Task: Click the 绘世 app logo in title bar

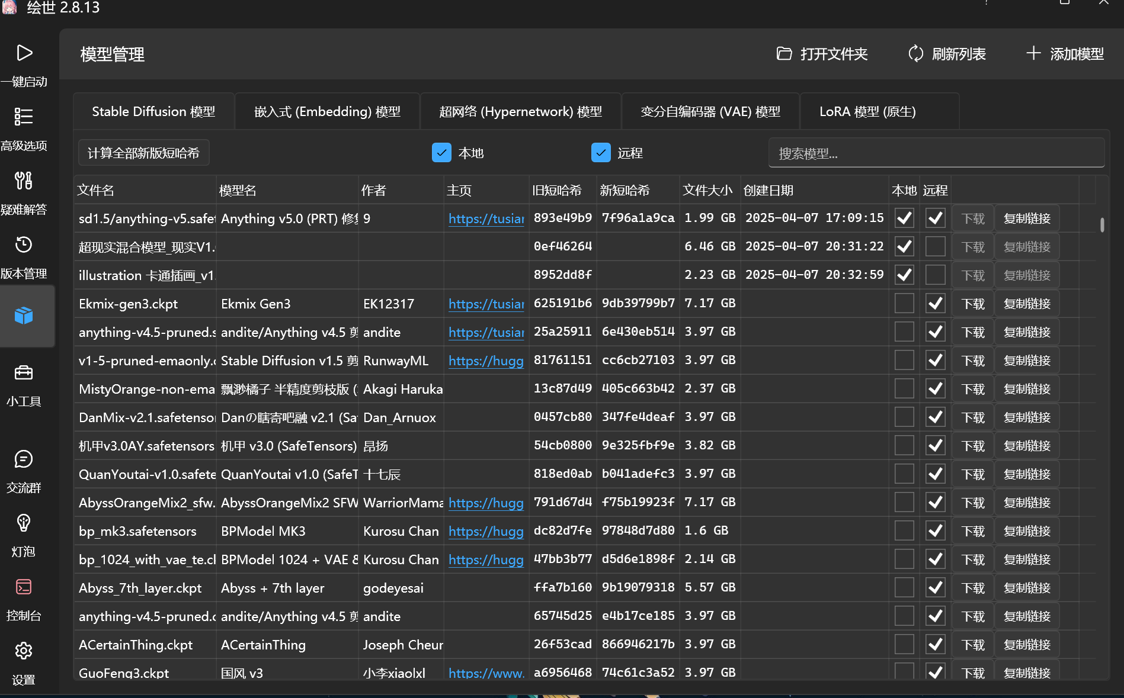Action: [9, 7]
